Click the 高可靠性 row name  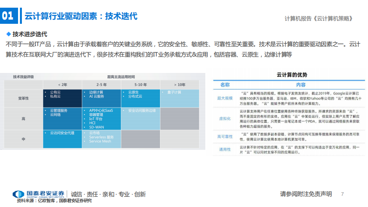coord(225,136)
